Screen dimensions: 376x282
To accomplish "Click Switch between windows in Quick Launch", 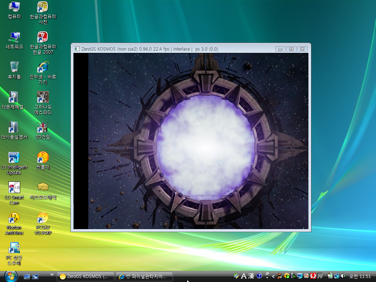I will [x=35, y=277].
